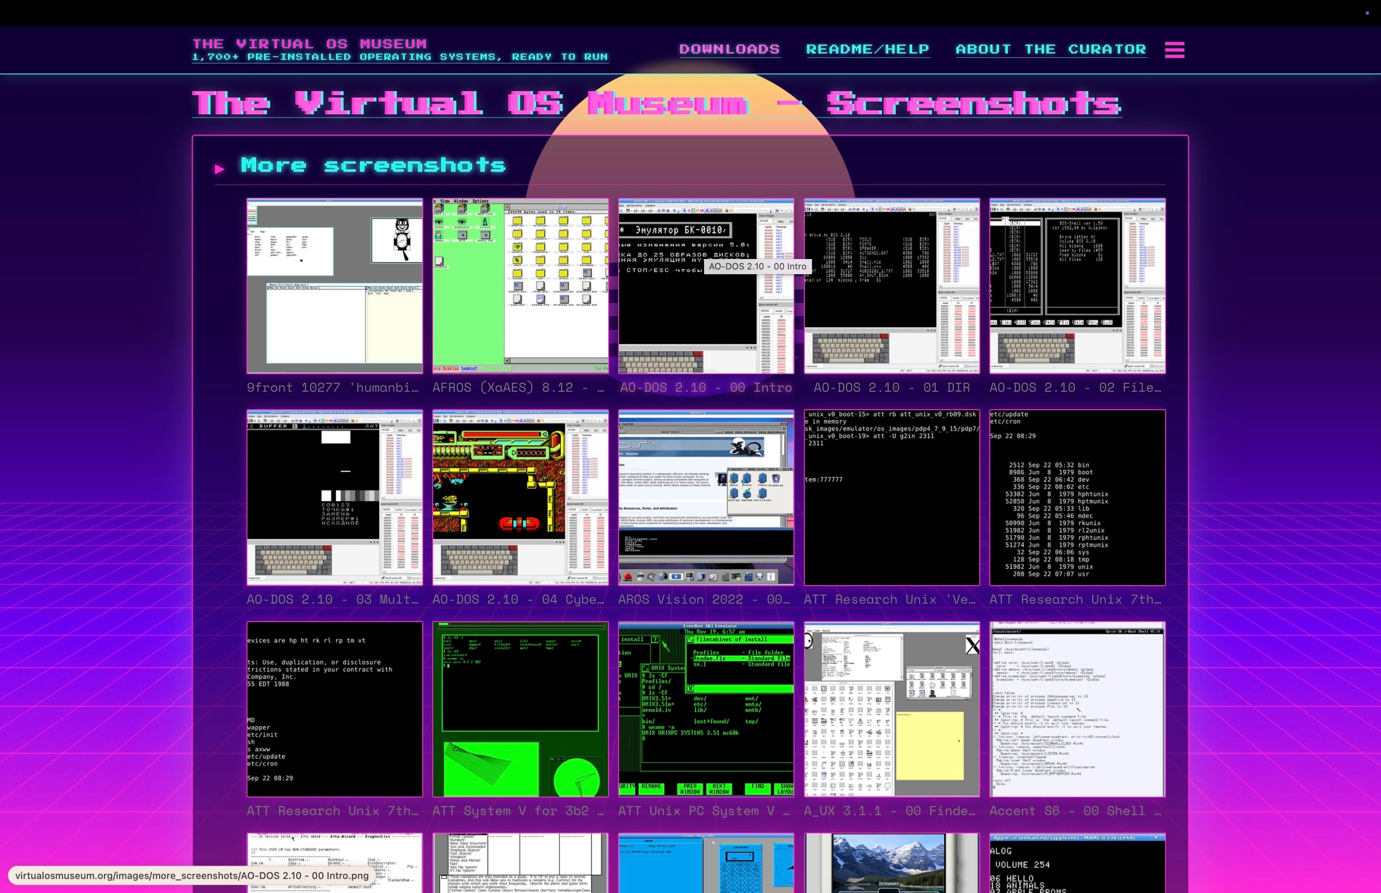This screenshot has width=1381, height=893.
Task: Click the ATT System V for 3b2 caption
Action: [519, 811]
